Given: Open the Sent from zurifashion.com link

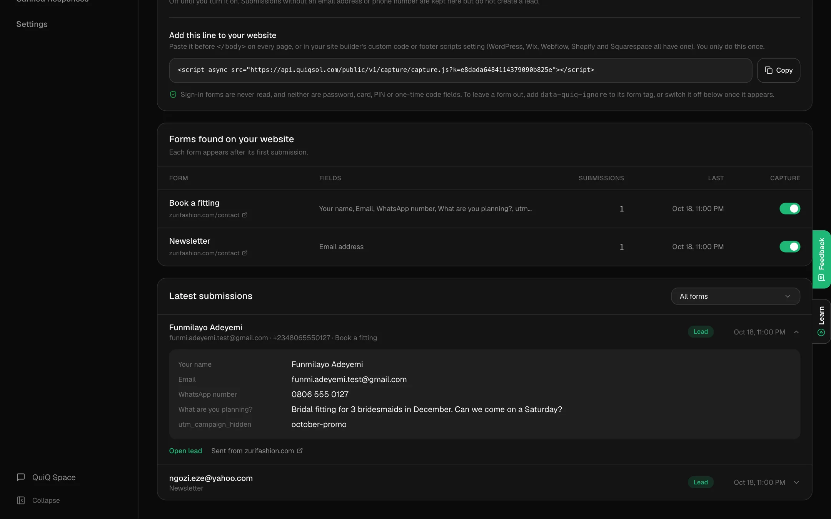Looking at the screenshot, I should (x=257, y=451).
